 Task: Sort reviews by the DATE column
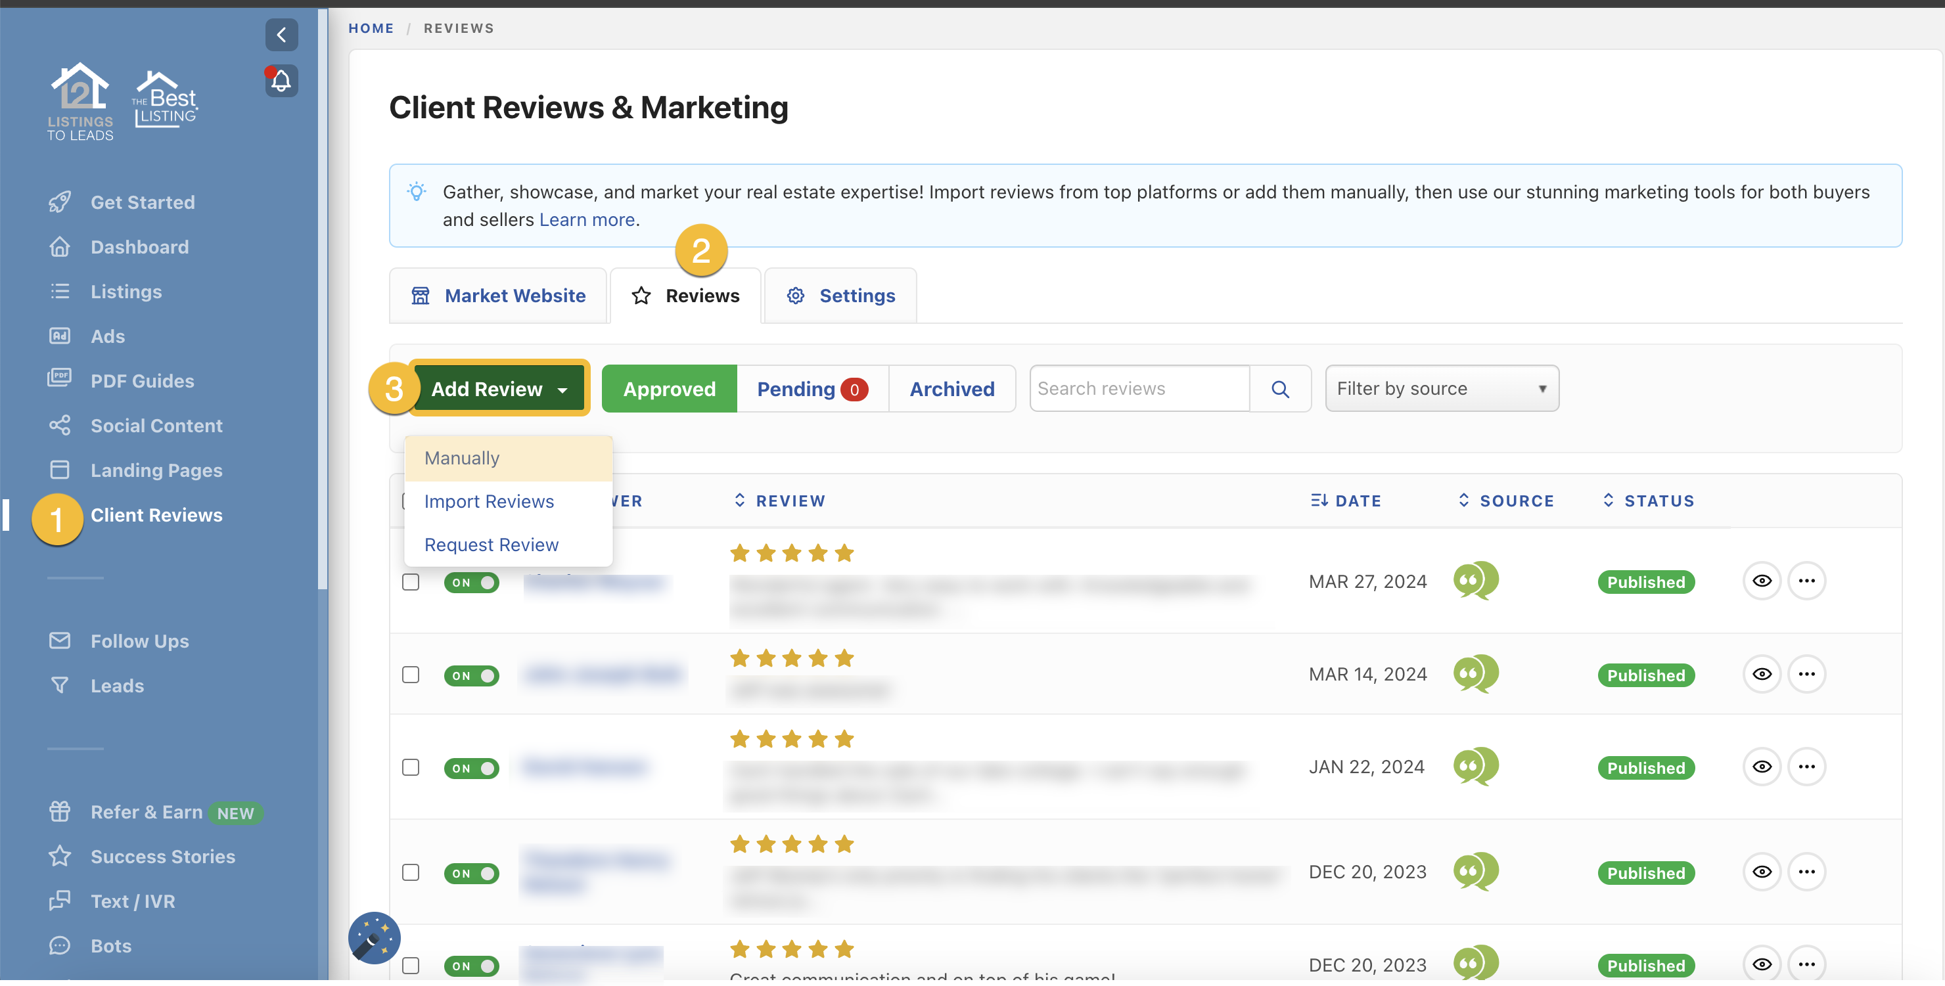click(1346, 500)
